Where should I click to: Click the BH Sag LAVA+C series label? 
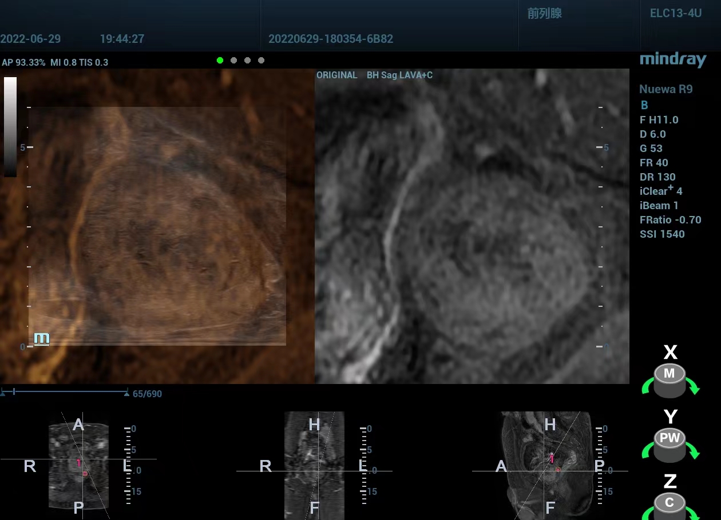399,75
